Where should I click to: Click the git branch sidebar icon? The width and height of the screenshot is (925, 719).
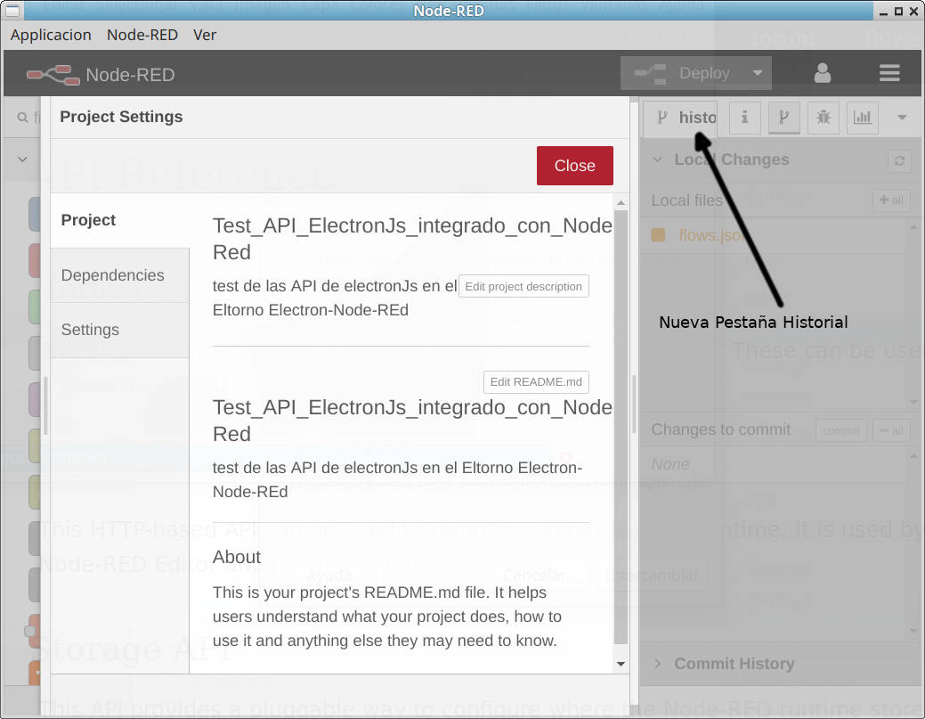(x=783, y=117)
